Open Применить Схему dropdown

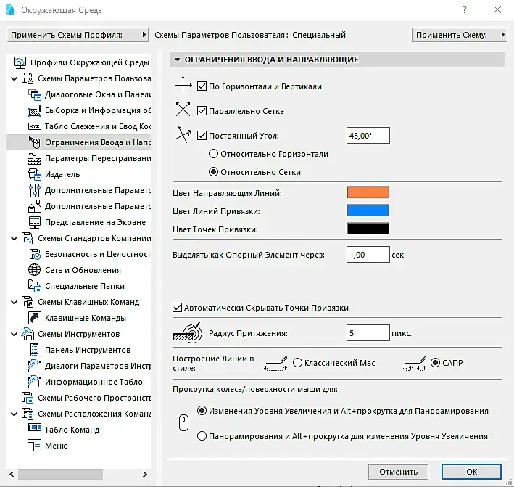pyautogui.click(x=460, y=35)
